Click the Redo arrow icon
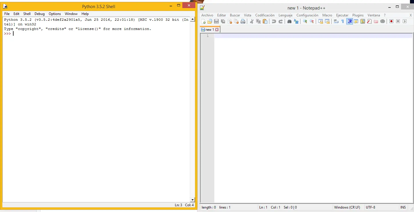 click(x=280, y=21)
